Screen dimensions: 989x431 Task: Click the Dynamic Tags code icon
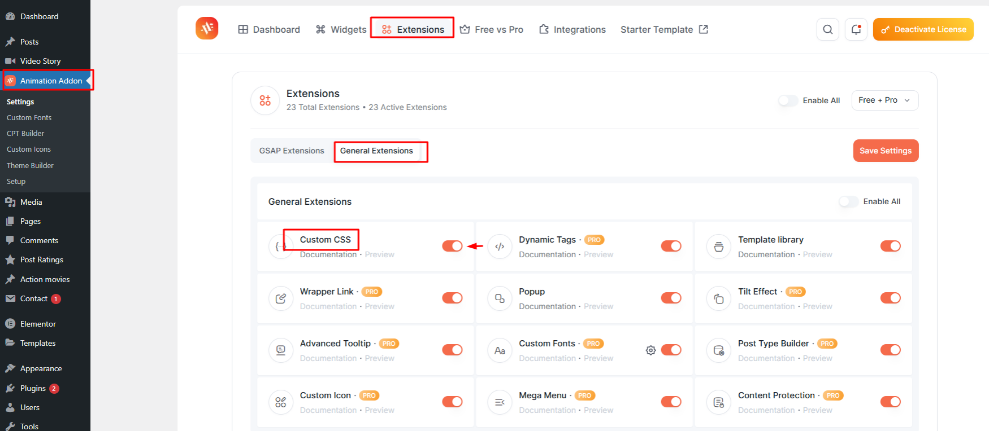(x=500, y=247)
